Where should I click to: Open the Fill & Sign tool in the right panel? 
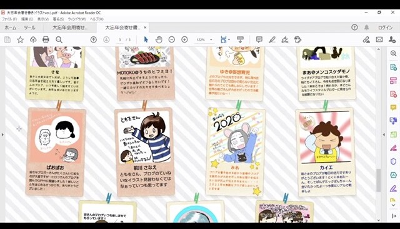(393, 188)
